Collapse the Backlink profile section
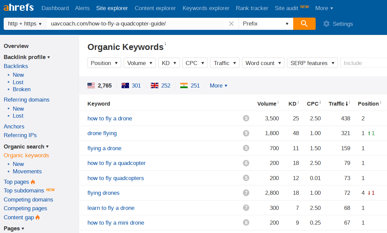This screenshot has height=233, width=387. point(27,57)
